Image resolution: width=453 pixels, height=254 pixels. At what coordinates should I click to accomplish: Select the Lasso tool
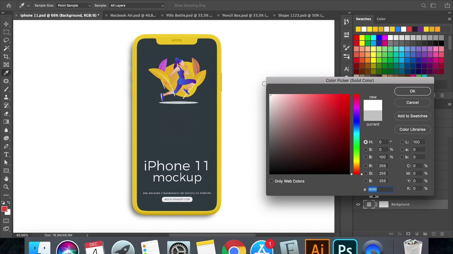tap(6, 40)
